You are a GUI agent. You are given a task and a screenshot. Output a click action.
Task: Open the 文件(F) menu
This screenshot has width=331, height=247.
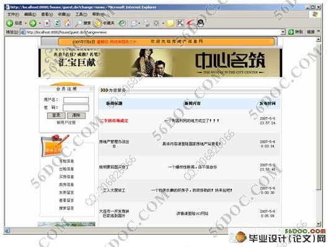click(13, 14)
